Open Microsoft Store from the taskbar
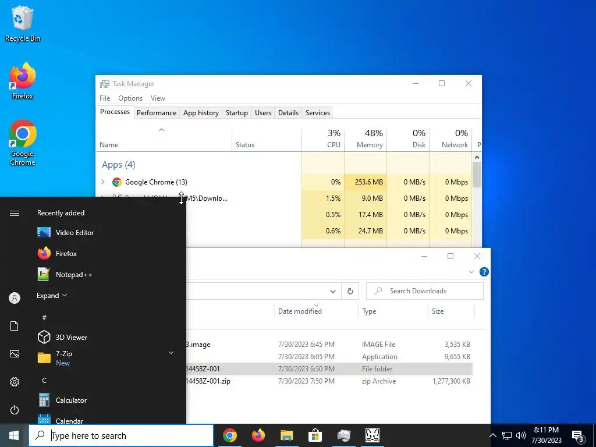The image size is (596, 447). [x=315, y=435]
